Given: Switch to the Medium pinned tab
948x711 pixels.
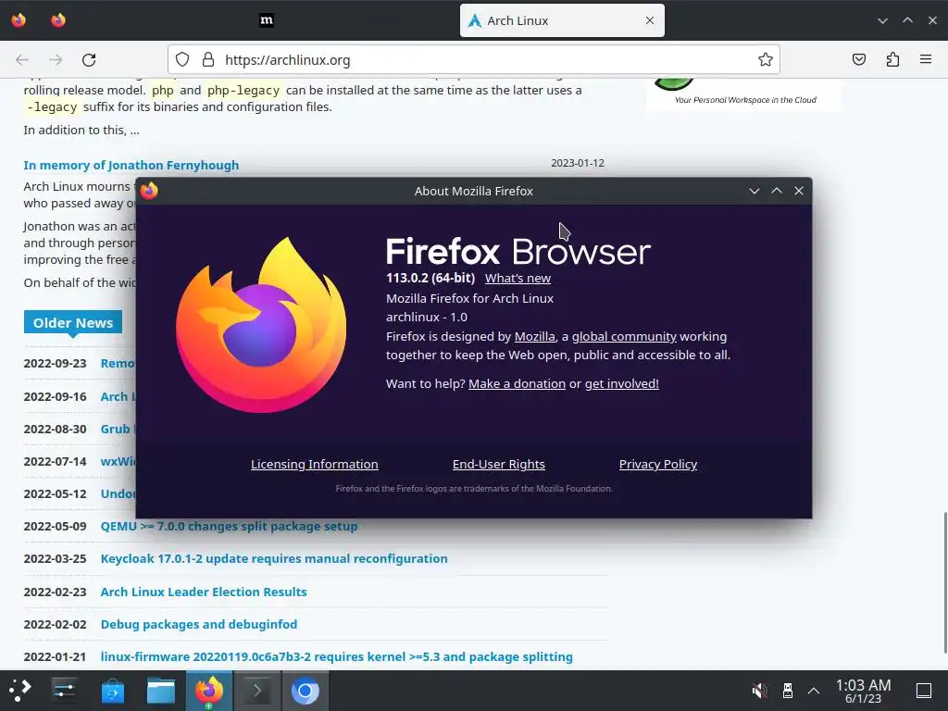Looking at the screenshot, I should pyautogui.click(x=267, y=20).
